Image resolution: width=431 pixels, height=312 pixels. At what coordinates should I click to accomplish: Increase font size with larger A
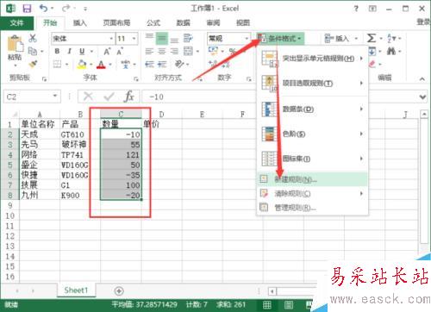(x=107, y=52)
